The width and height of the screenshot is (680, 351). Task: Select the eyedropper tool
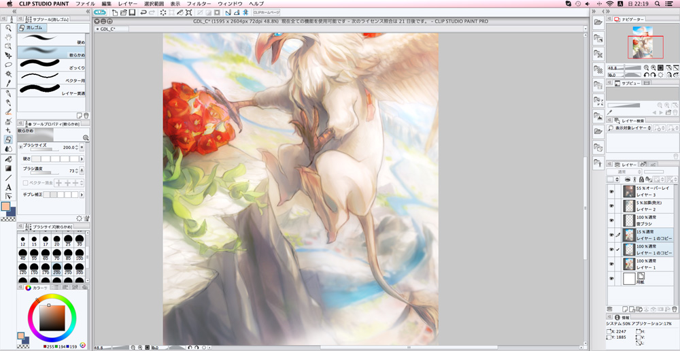point(8,83)
